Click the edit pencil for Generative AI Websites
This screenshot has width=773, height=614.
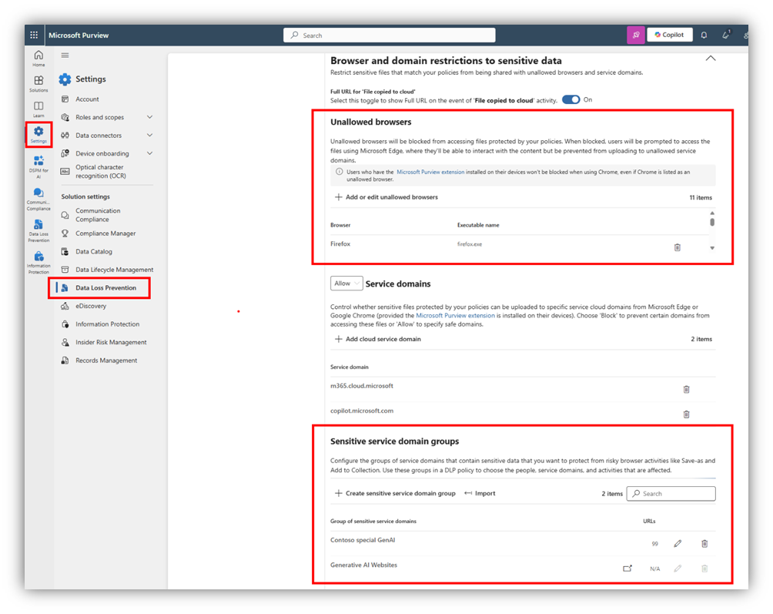click(678, 568)
